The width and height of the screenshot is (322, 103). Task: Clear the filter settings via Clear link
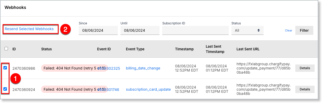tap(288, 31)
